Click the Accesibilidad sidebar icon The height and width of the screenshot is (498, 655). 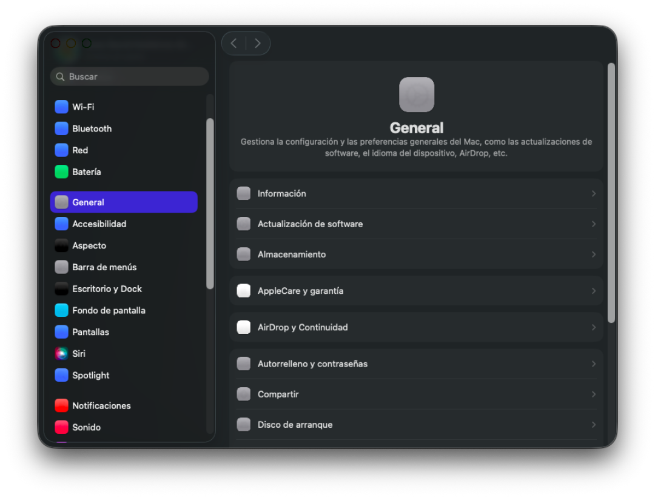(x=61, y=224)
